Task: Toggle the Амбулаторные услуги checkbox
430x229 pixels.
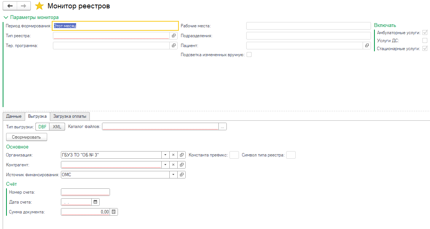Action: click(425, 33)
